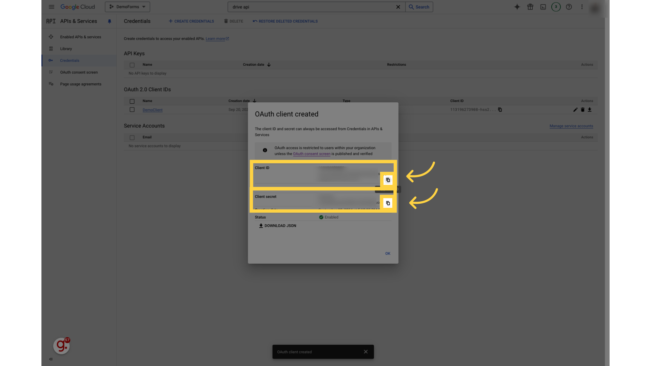Activate Cloud Shell terminal icon
This screenshot has width=651, height=366.
543,7
